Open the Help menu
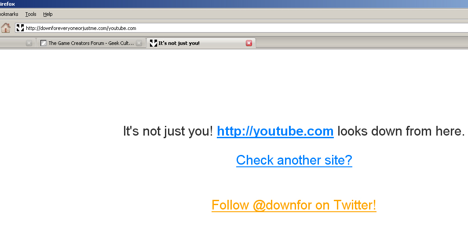The image size is (468, 228). pyautogui.click(x=48, y=14)
